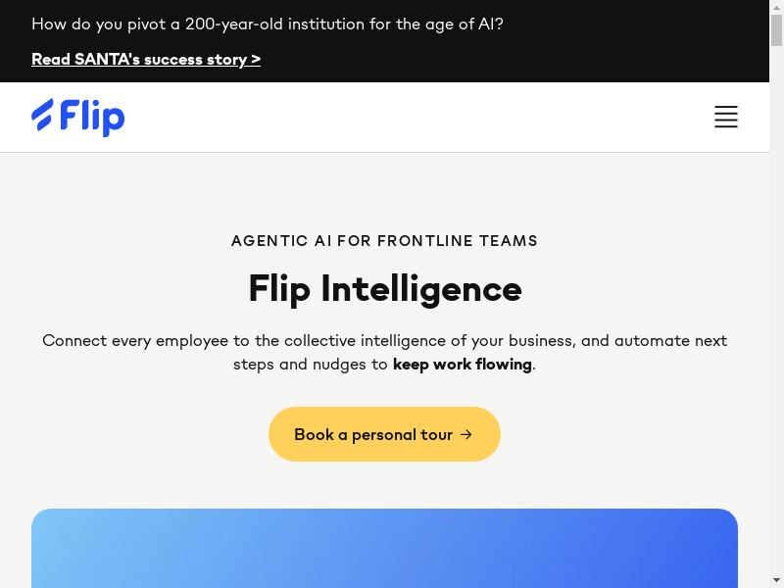Screen dimensions: 784x588
Task: Click empty space in white header bar
Action: (412, 118)
